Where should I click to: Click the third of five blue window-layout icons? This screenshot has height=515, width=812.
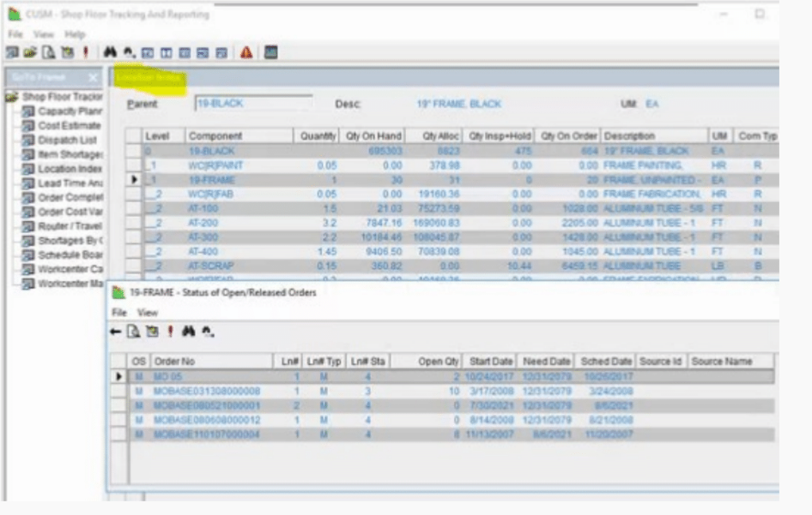click(185, 52)
